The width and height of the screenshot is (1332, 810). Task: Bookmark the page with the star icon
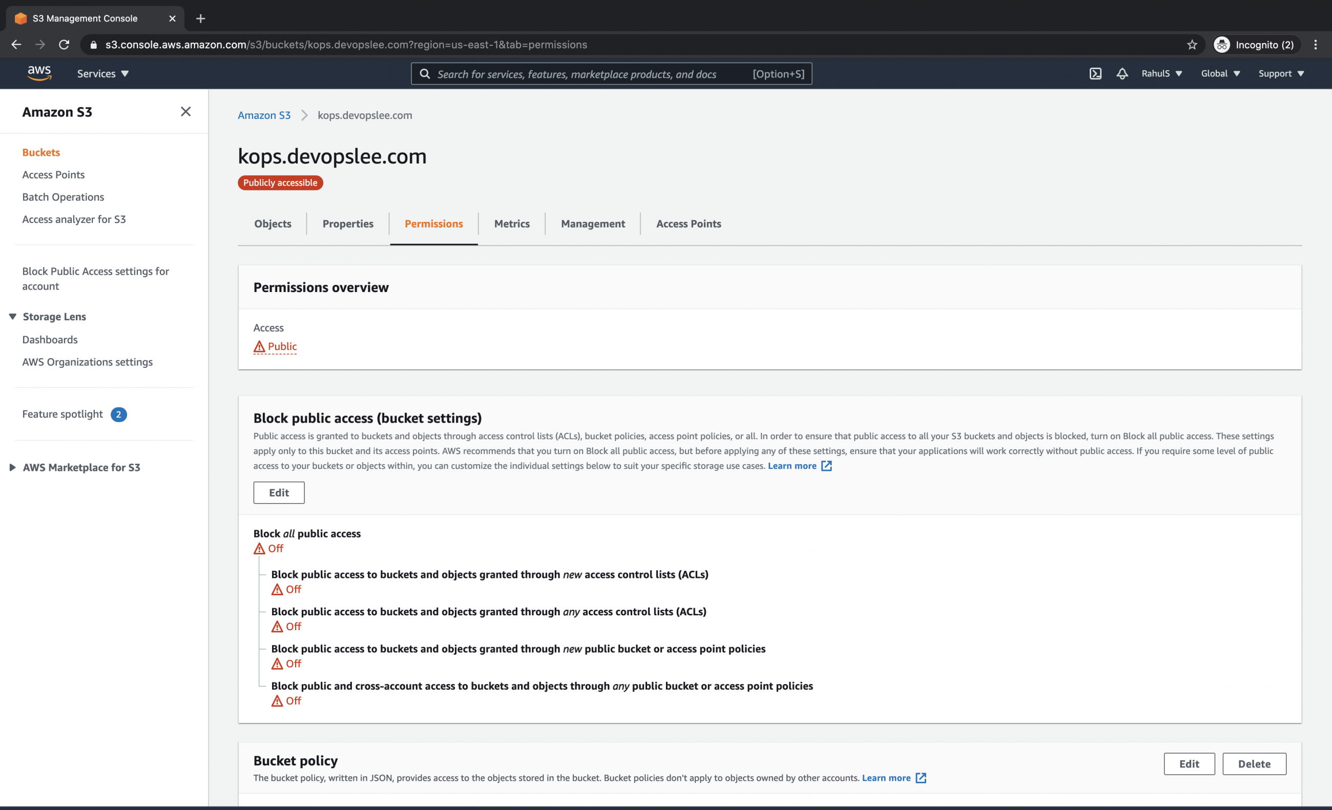pyautogui.click(x=1192, y=45)
